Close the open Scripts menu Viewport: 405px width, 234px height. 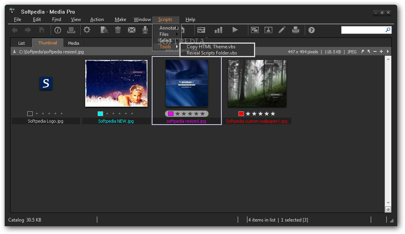165,19
